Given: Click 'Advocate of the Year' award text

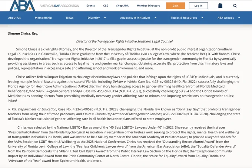Looking at the screenshot, I should click(24, 161).
